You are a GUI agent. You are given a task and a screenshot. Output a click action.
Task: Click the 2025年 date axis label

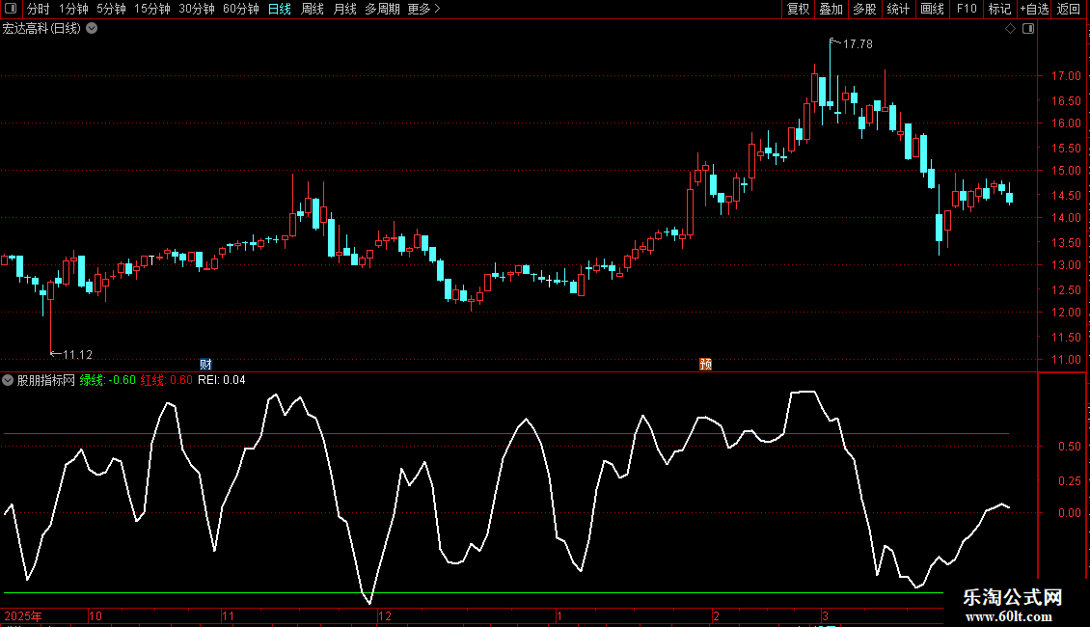point(23,615)
